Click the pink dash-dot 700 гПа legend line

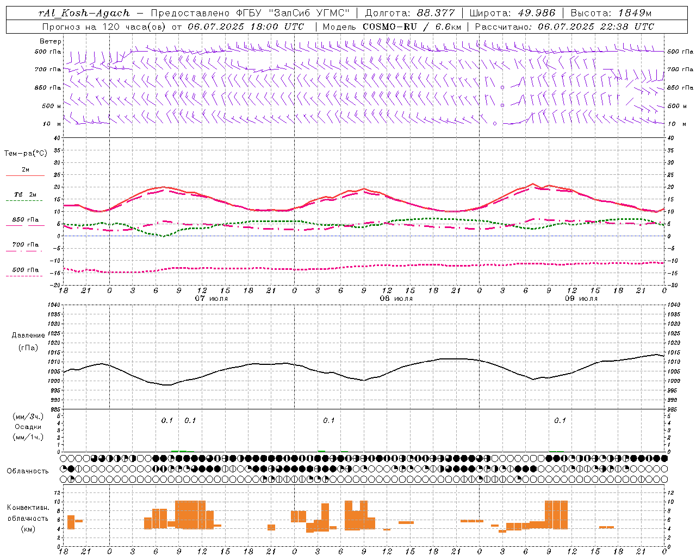tap(25, 251)
